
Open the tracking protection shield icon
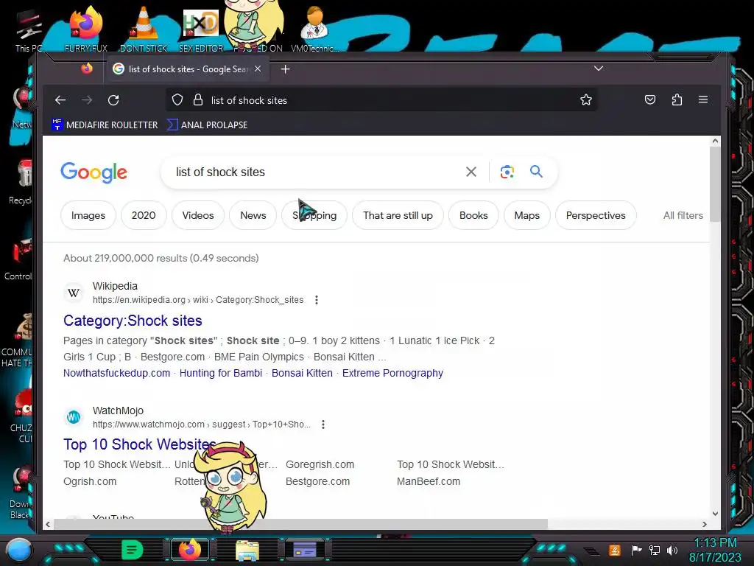[x=177, y=100]
